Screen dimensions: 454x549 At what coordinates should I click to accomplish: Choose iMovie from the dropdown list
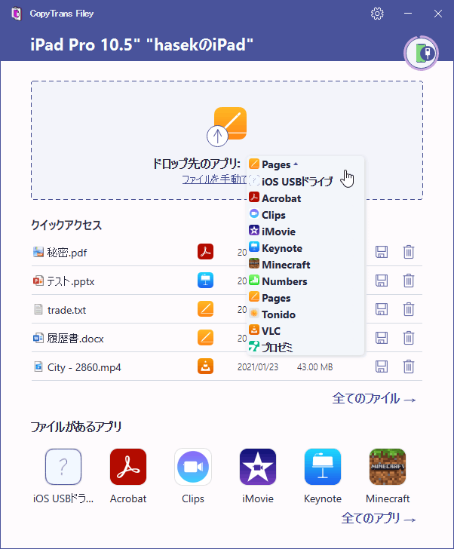(272, 232)
